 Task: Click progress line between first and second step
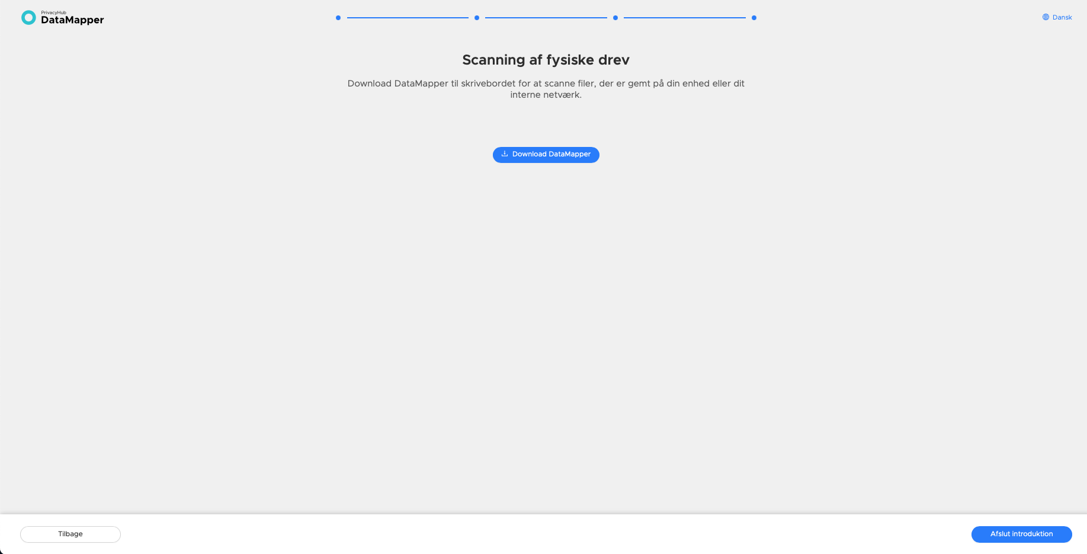(408, 18)
